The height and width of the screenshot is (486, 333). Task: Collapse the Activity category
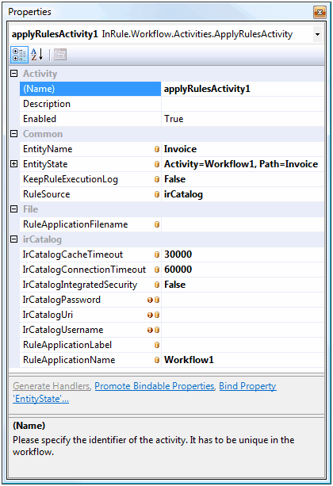[14, 74]
